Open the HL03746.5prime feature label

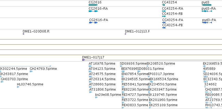pyautogui.click(x=30, y=84)
